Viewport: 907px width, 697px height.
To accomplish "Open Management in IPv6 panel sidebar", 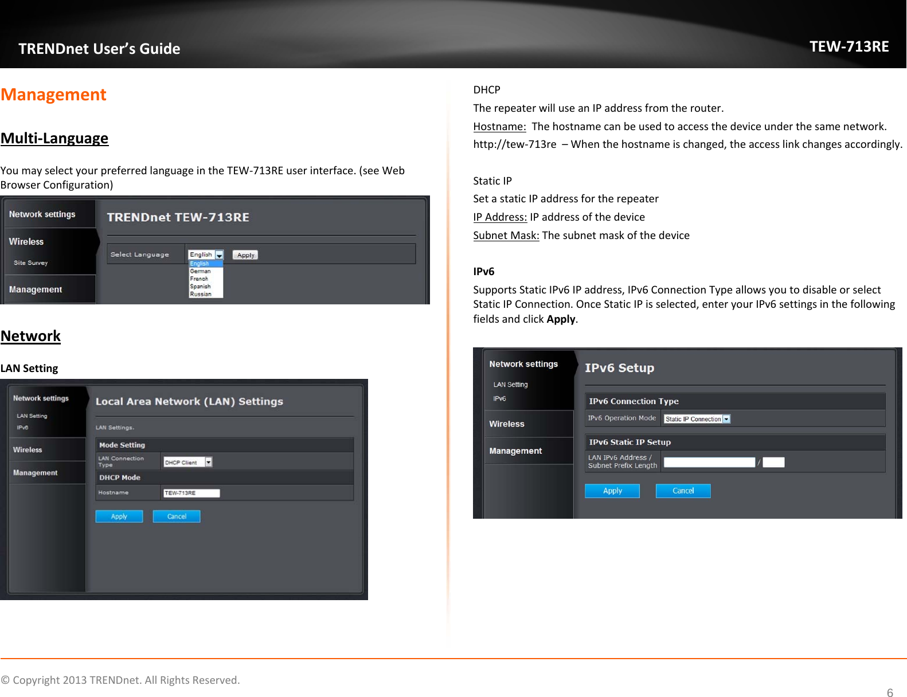I will [x=515, y=451].
